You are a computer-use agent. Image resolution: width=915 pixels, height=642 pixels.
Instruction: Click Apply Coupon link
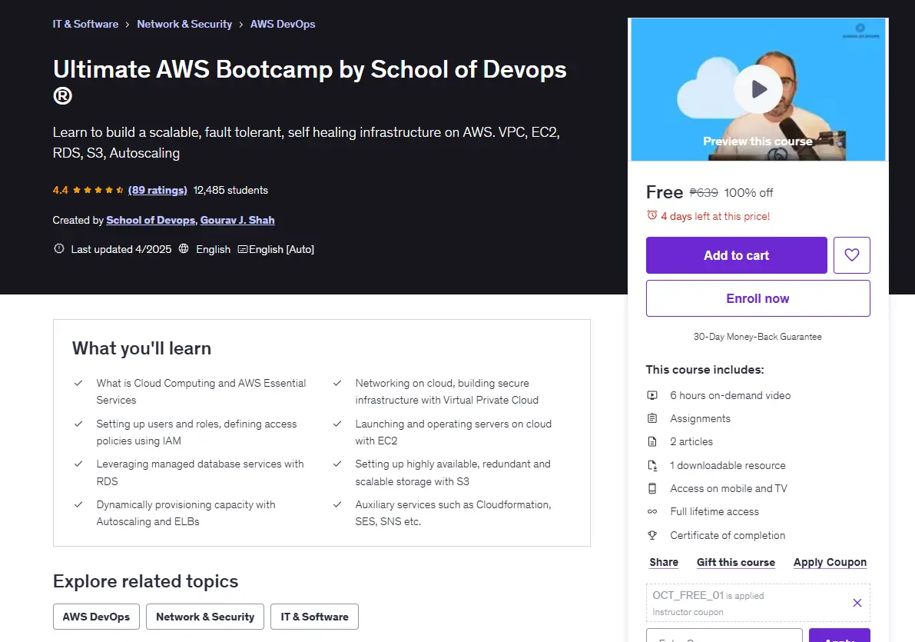pyautogui.click(x=830, y=562)
